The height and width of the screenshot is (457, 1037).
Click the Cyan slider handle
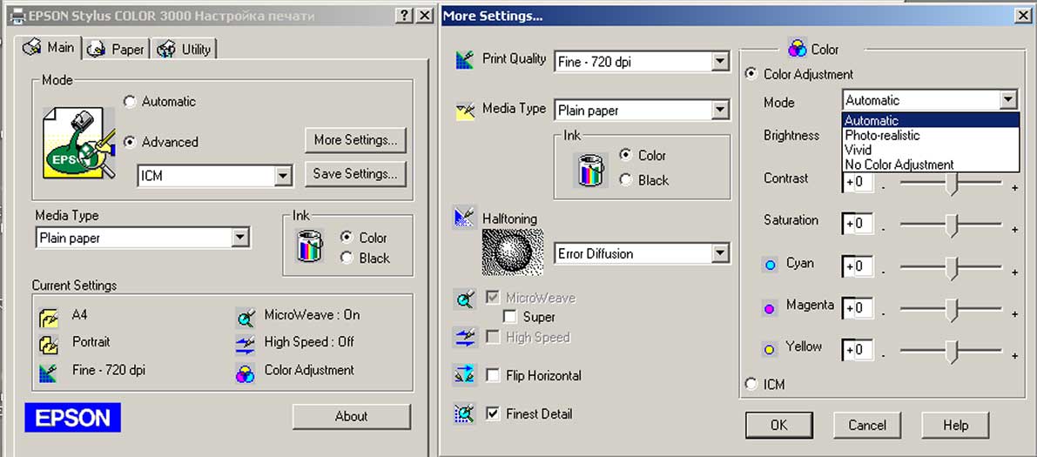coord(952,268)
